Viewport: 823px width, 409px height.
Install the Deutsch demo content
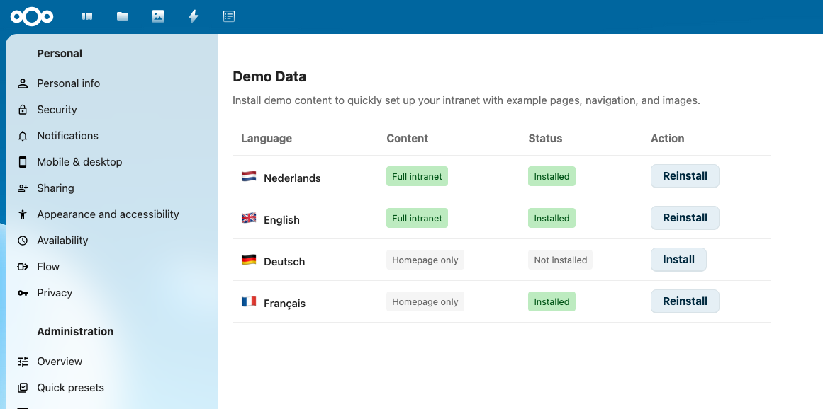point(678,259)
